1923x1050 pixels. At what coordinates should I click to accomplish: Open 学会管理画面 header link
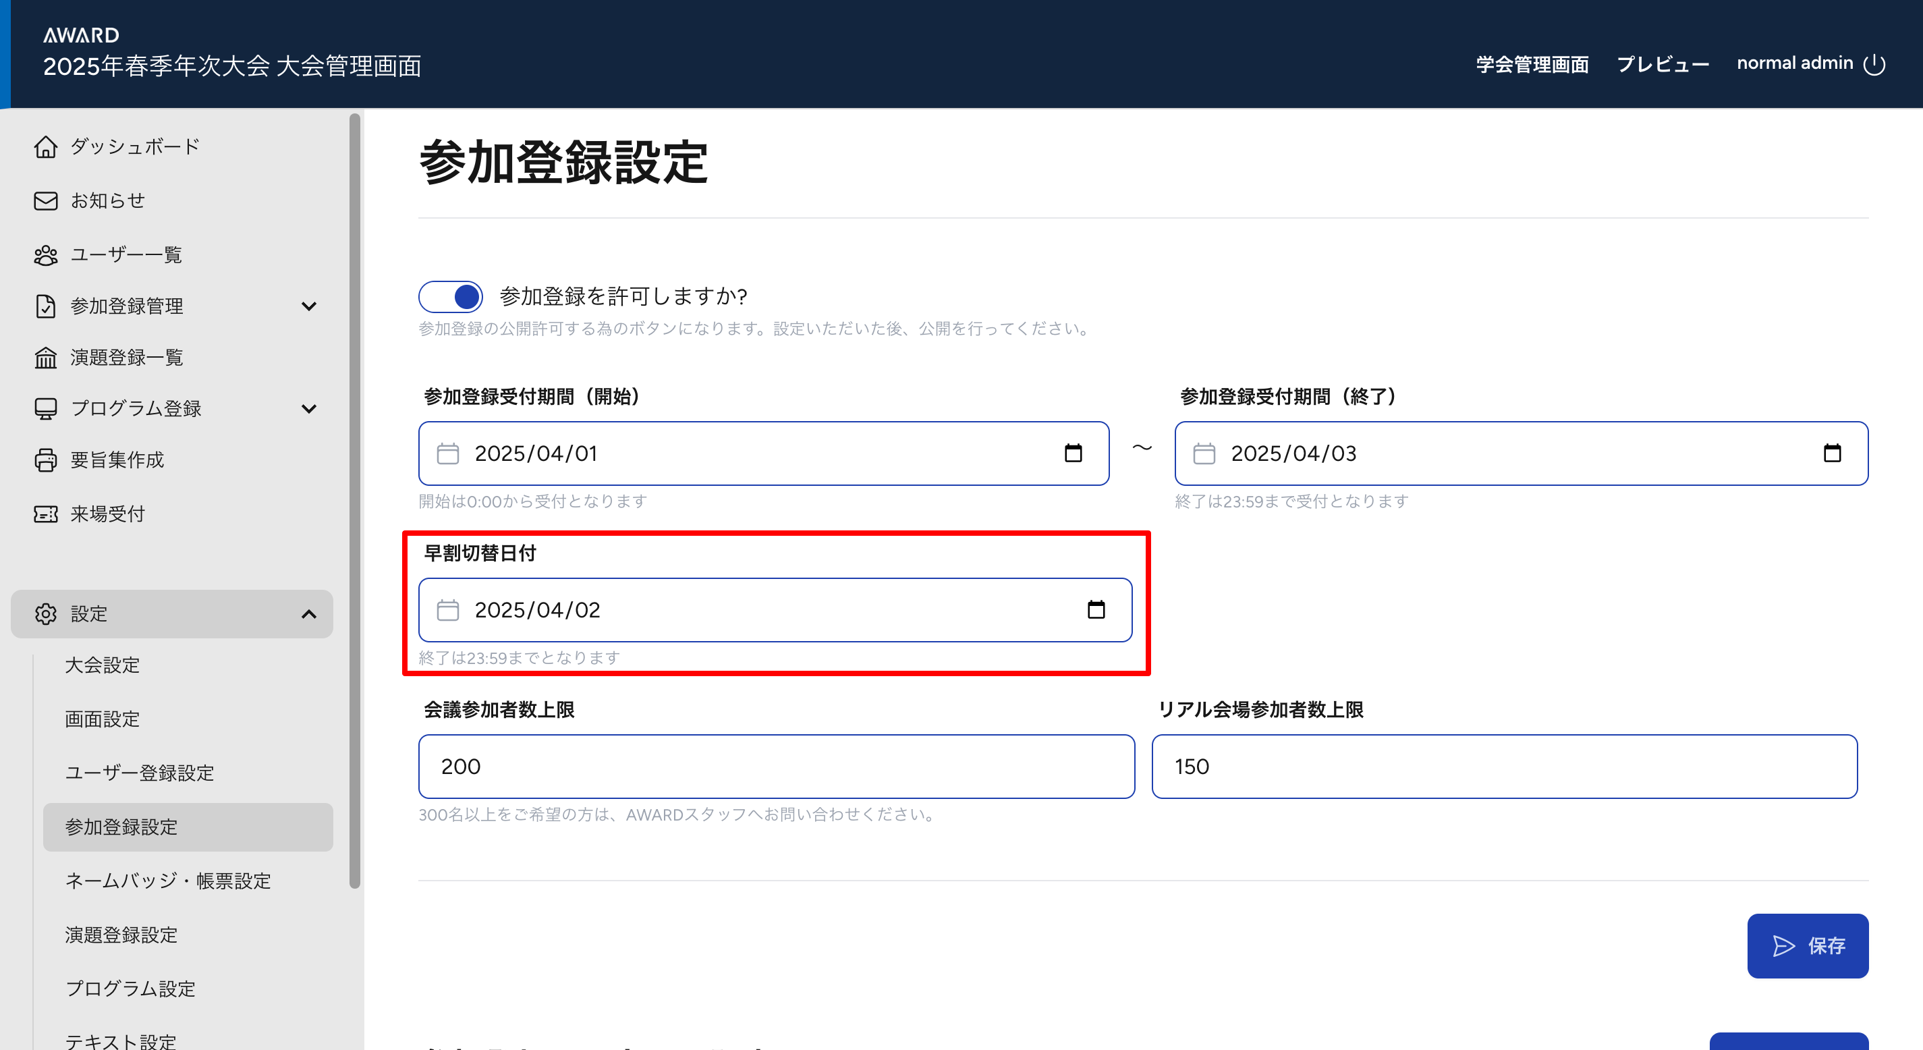coord(1532,64)
